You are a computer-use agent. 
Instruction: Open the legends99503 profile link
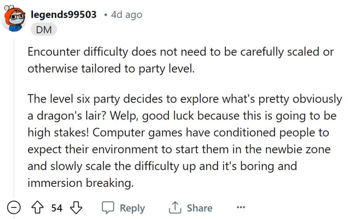pos(64,14)
